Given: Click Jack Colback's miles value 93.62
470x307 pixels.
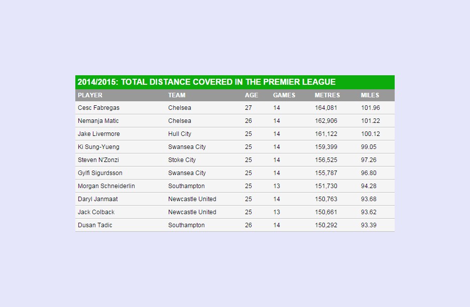Looking at the screenshot, I should [x=369, y=212].
